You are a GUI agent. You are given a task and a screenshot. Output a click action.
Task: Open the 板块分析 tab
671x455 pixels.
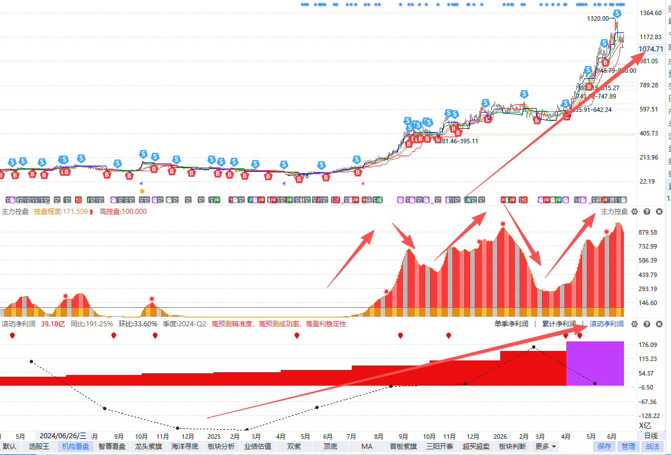point(221,447)
